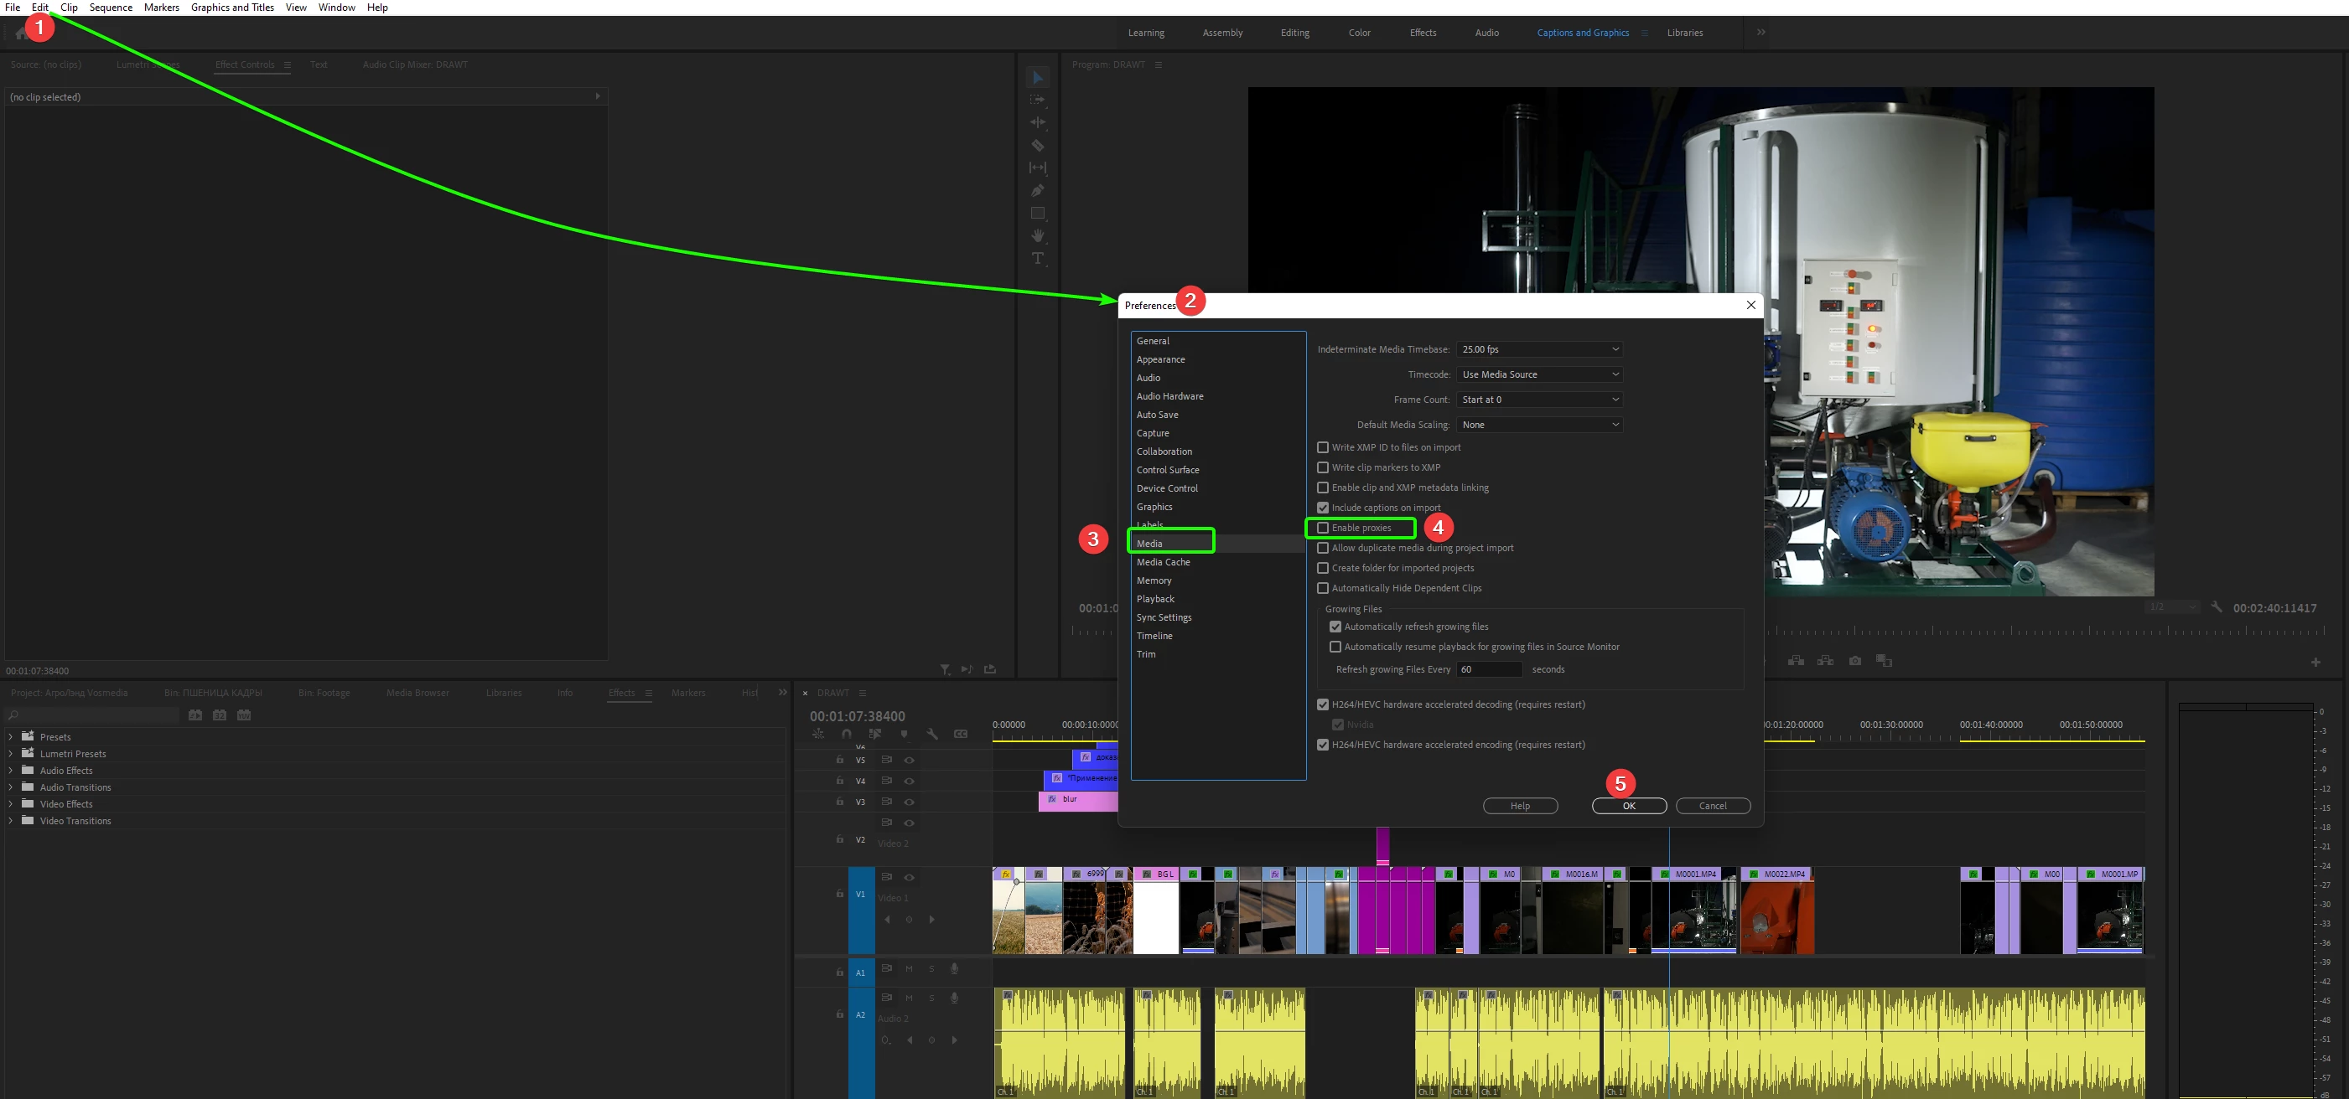Select the Pen tool

(1038, 190)
